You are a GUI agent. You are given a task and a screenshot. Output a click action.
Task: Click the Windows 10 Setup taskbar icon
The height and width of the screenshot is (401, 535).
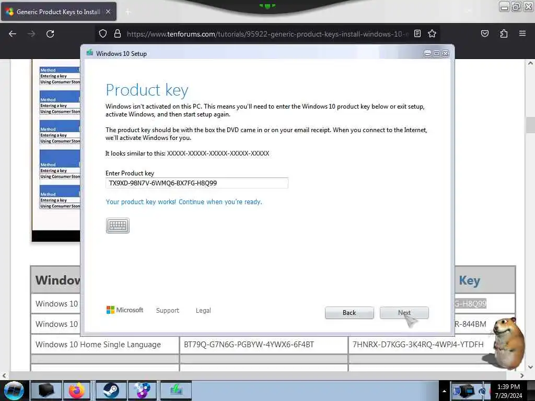tap(176, 391)
